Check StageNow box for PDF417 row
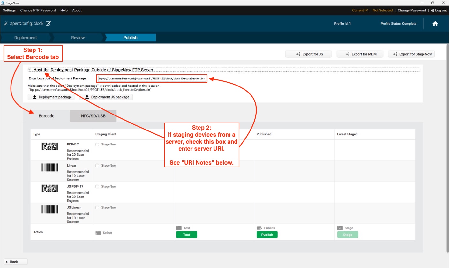 click(x=97, y=145)
